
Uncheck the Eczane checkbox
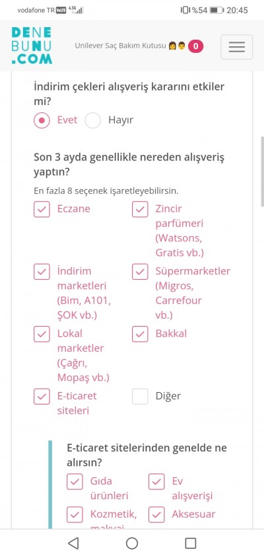coord(42,209)
